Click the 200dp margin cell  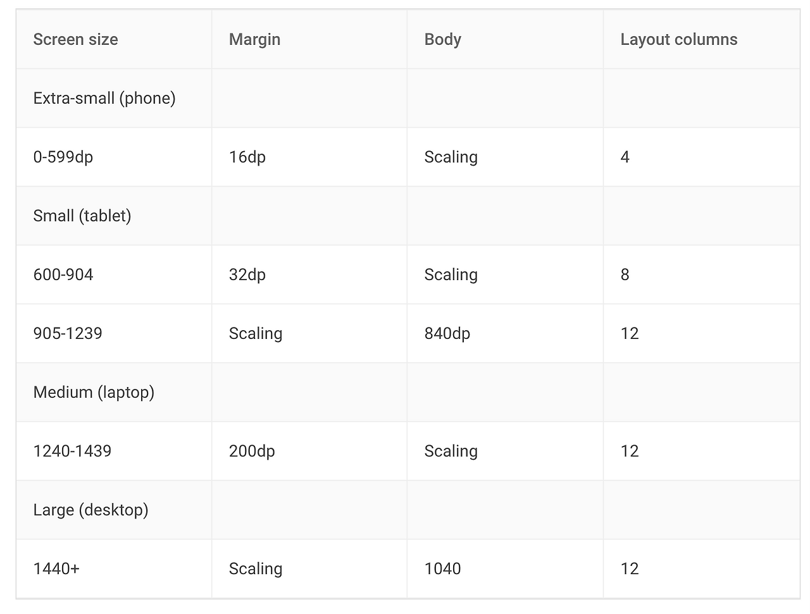(252, 451)
